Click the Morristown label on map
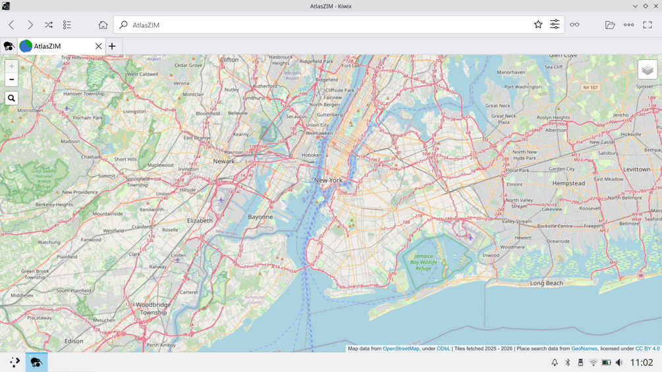The height and width of the screenshot is (372, 662). [x=30, y=111]
